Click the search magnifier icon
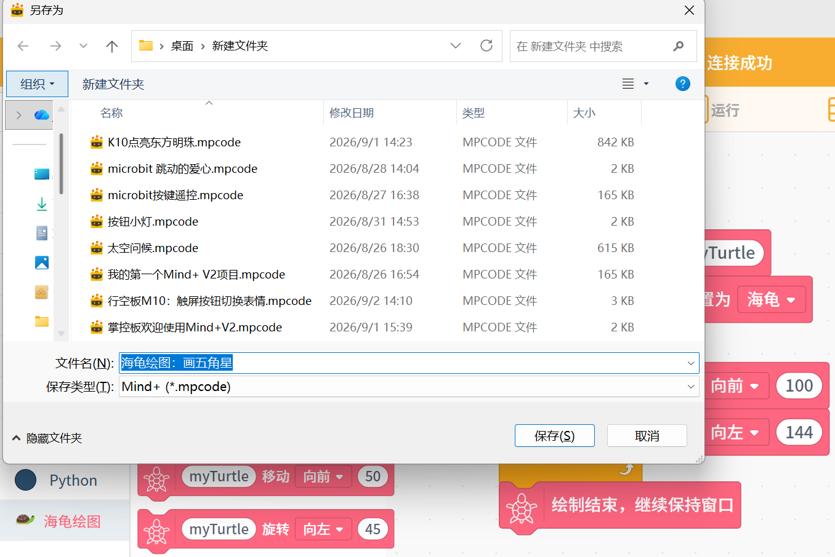Viewport: 835px width, 557px height. point(679,46)
